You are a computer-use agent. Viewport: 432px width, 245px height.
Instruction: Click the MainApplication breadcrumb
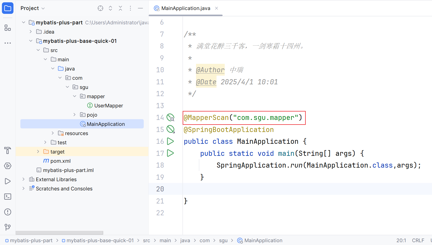coord(263,240)
